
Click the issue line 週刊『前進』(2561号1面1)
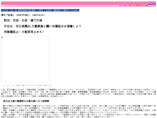click(23, 15)
